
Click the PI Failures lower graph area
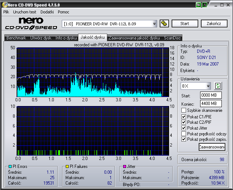coord(93,131)
